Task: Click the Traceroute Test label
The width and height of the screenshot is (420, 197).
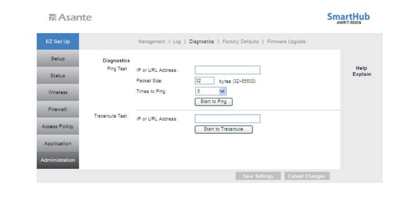Action: [x=111, y=116]
